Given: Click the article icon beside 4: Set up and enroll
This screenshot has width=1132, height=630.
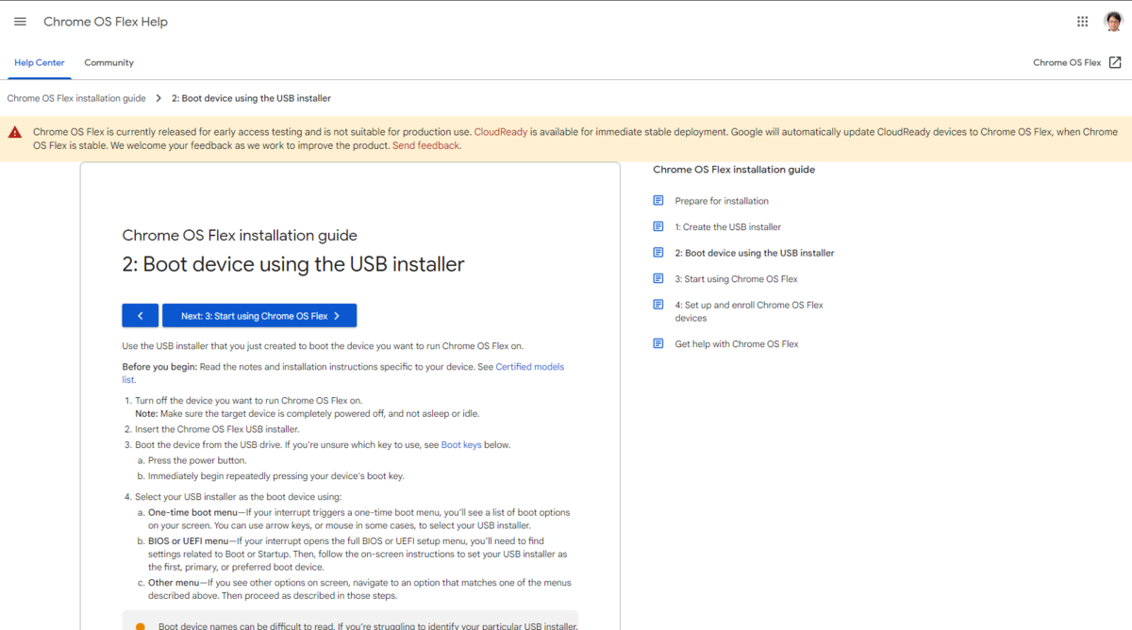Looking at the screenshot, I should click(x=658, y=305).
